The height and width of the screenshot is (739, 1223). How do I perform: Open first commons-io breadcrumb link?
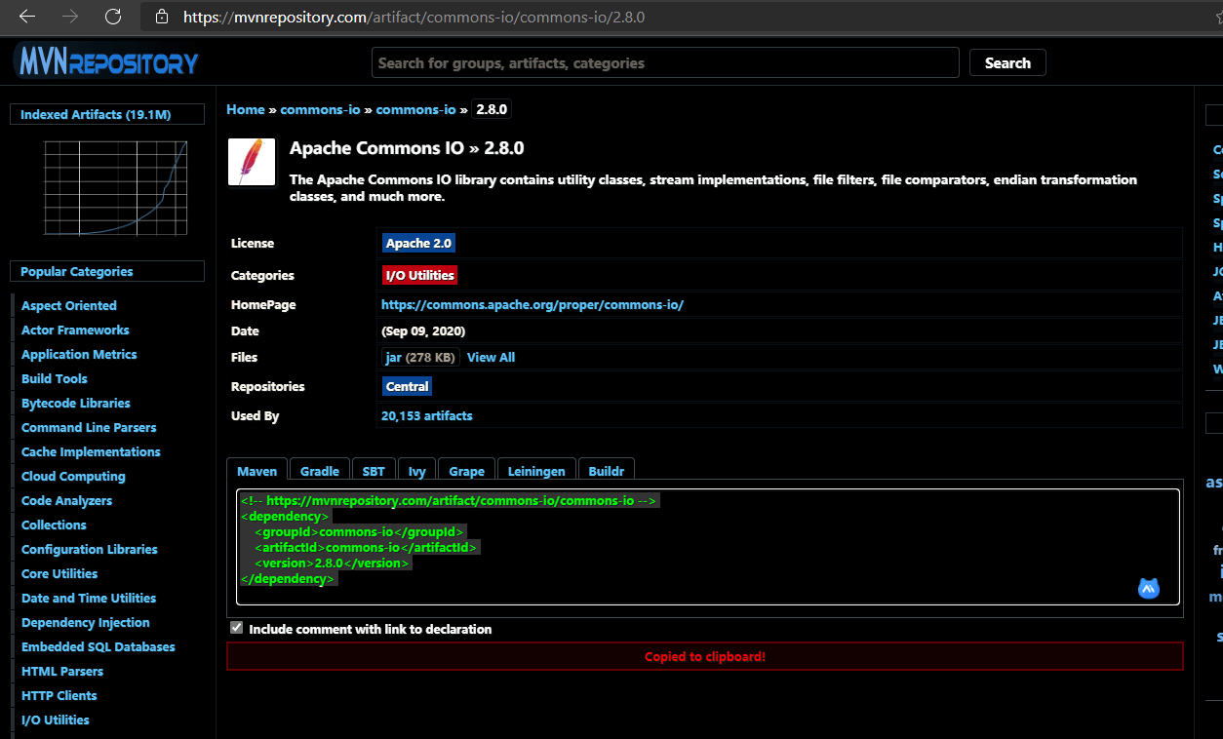click(320, 109)
